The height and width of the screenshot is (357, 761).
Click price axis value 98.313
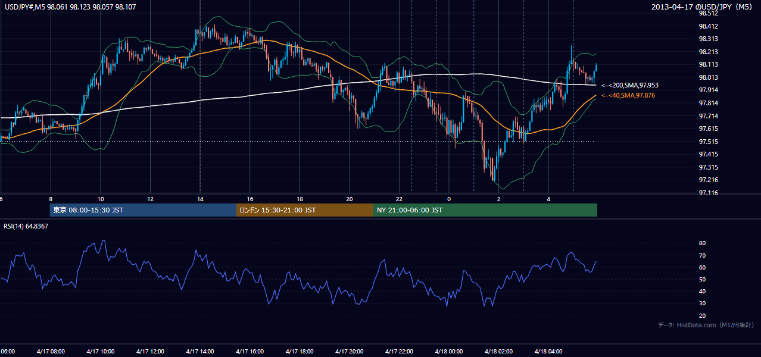[709, 39]
